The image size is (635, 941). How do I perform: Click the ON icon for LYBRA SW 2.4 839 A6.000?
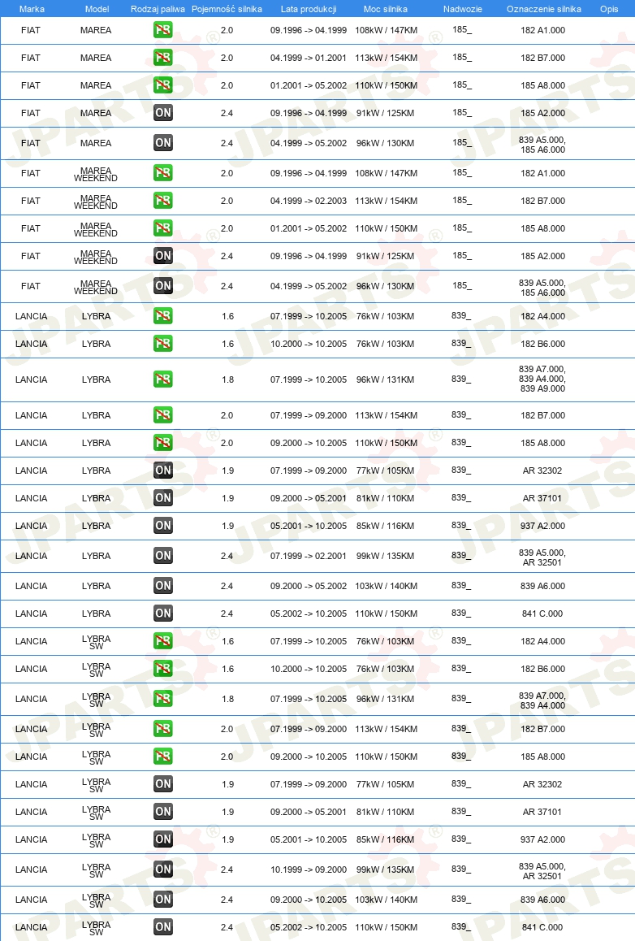pyautogui.click(x=163, y=899)
